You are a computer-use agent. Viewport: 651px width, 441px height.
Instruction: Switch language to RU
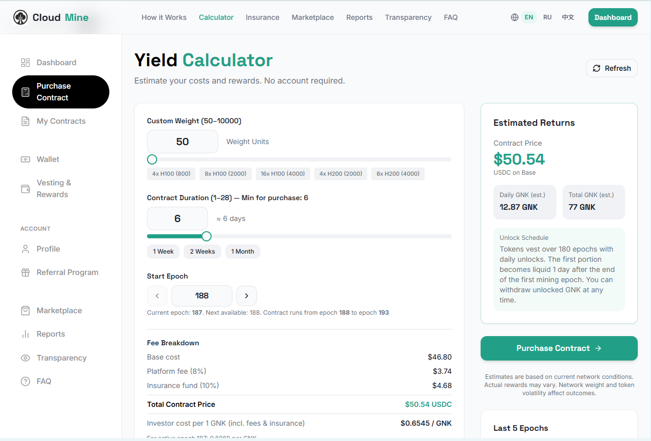(x=547, y=17)
